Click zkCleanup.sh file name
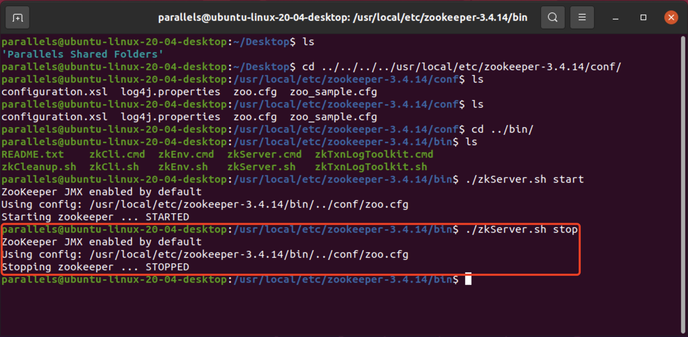Image resolution: width=688 pixels, height=337 pixels. pos(39,167)
